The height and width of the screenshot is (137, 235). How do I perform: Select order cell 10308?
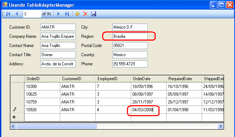42,86
